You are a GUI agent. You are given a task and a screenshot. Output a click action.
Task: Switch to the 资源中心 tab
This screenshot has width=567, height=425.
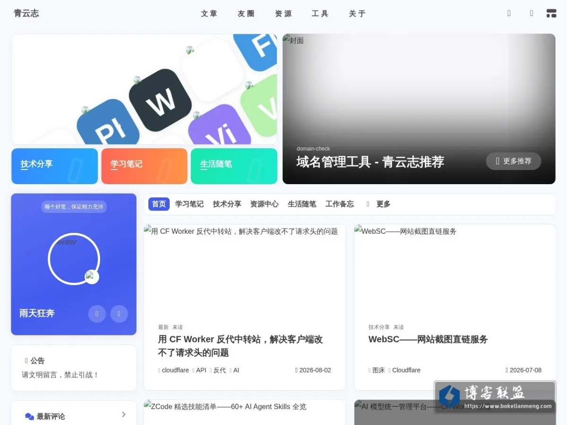(264, 204)
